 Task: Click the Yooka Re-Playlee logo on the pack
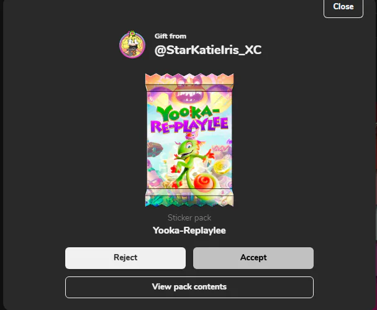[189, 120]
